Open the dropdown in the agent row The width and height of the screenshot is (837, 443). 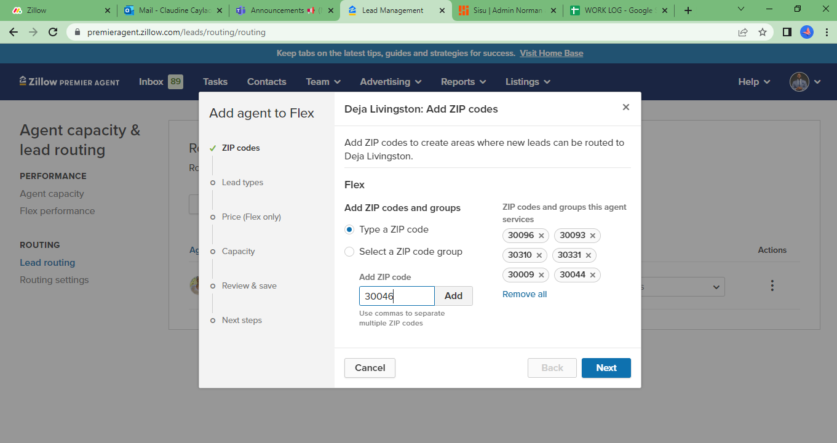pos(683,287)
